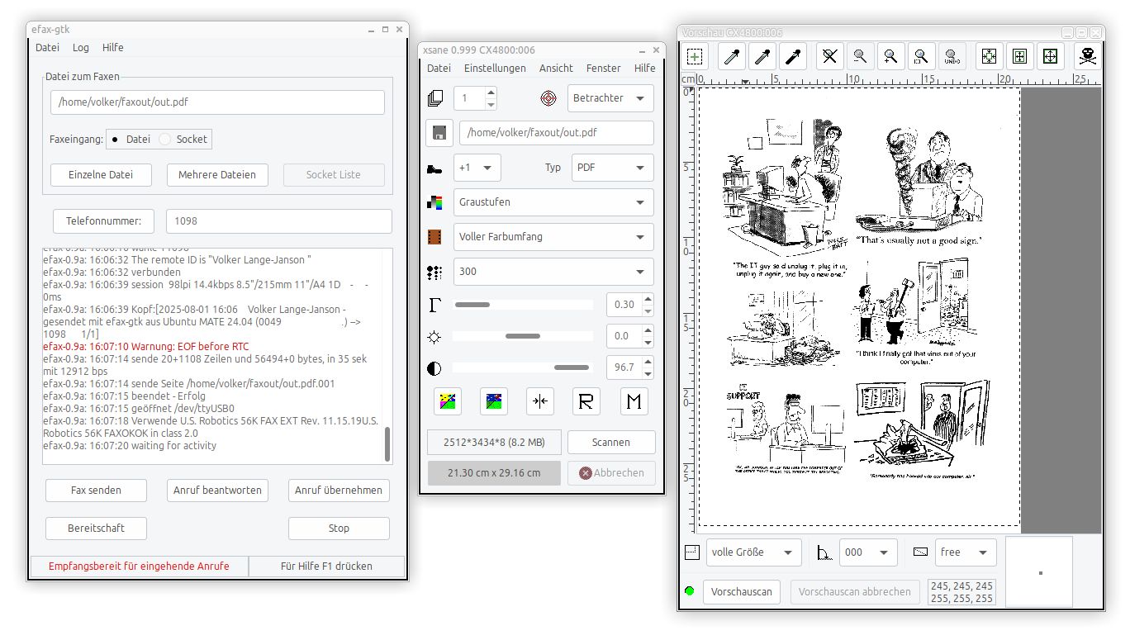The width and height of the screenshot is (1130, 640).
Task: Click the 'Anruf beantworten' button
Action: point(217,491)
